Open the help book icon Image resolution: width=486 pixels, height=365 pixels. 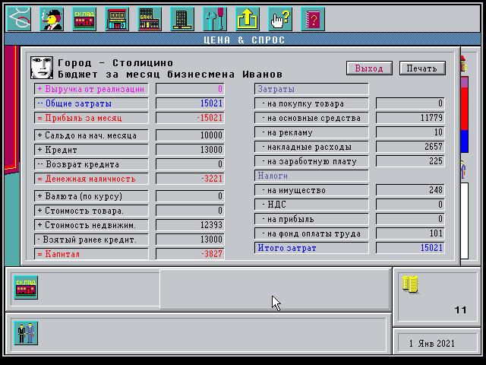(313, 19)
